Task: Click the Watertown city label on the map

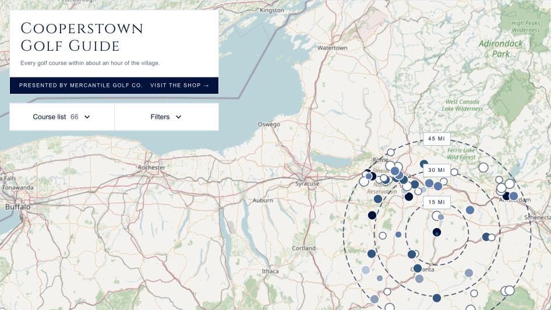Action: [x=332, y=48]
